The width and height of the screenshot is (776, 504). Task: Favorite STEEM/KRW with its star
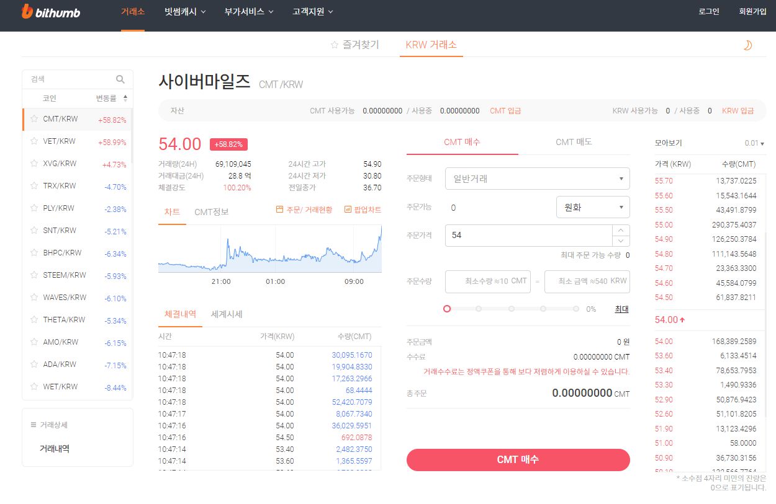[34, 275]
